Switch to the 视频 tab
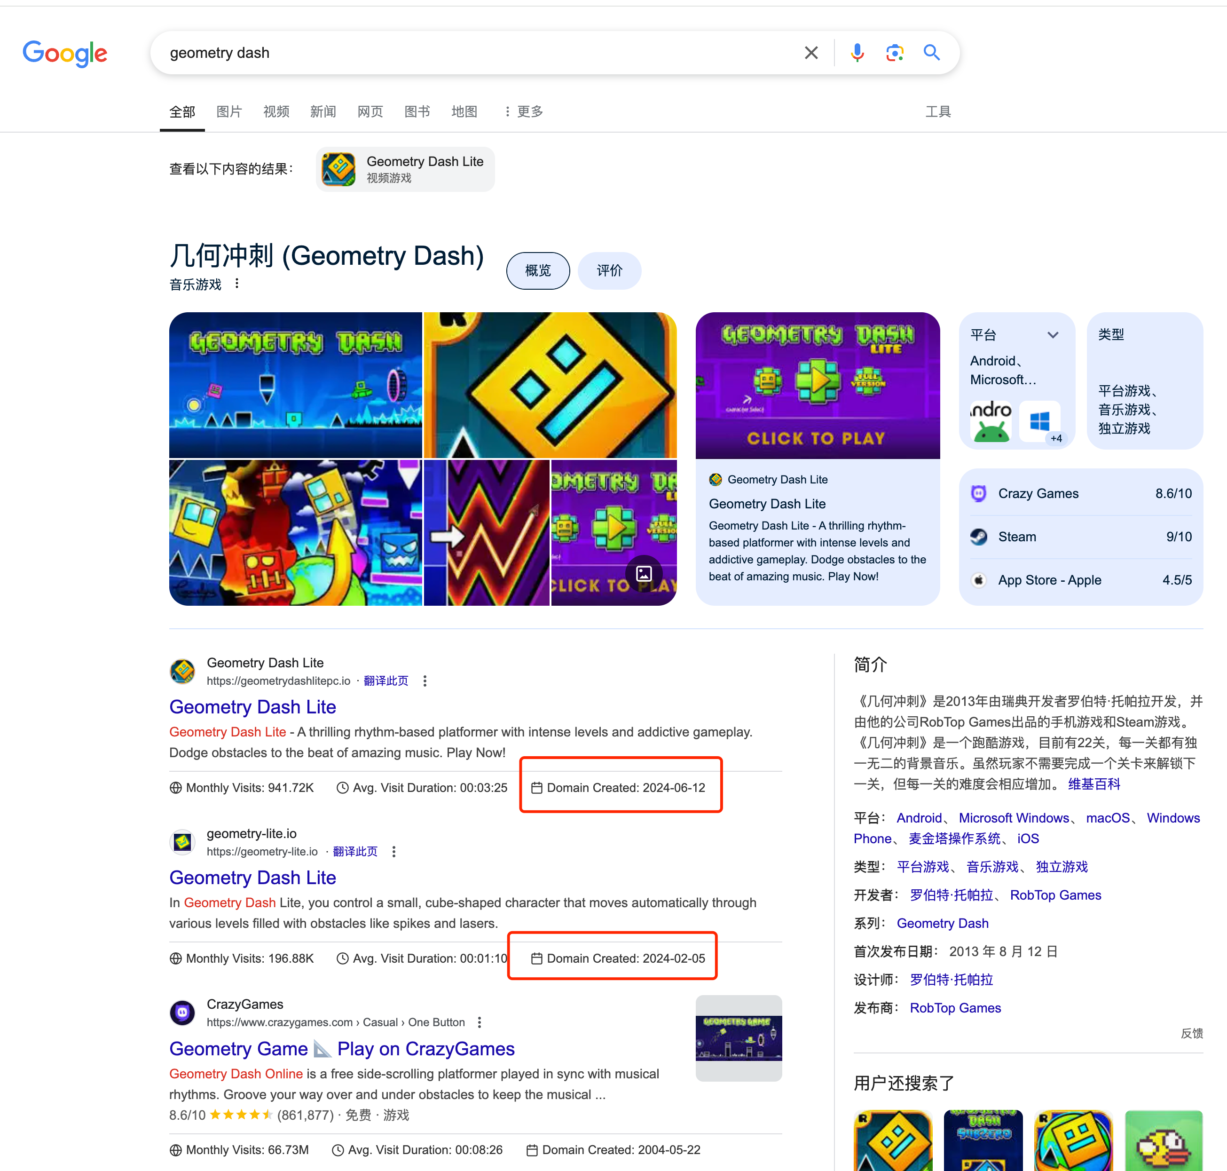This screenshot has width=1227, height=1171. point(276,112)
